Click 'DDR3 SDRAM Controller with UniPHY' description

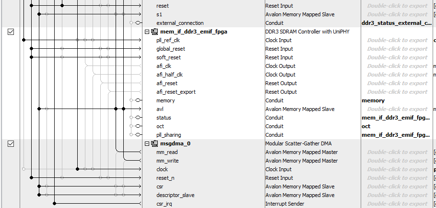(x=307, y=32)
